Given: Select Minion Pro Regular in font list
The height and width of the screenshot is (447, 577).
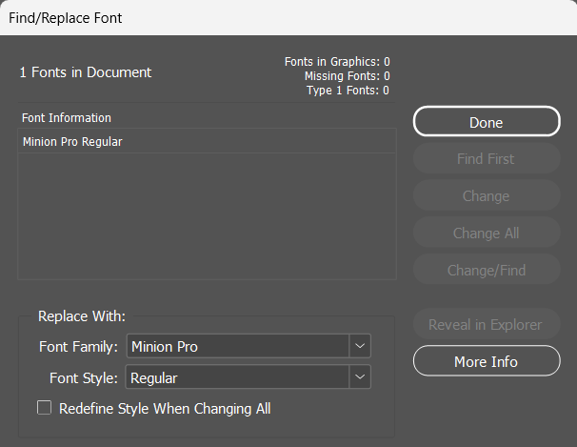Looking at the screenshot, I should (x=207, y=141).
